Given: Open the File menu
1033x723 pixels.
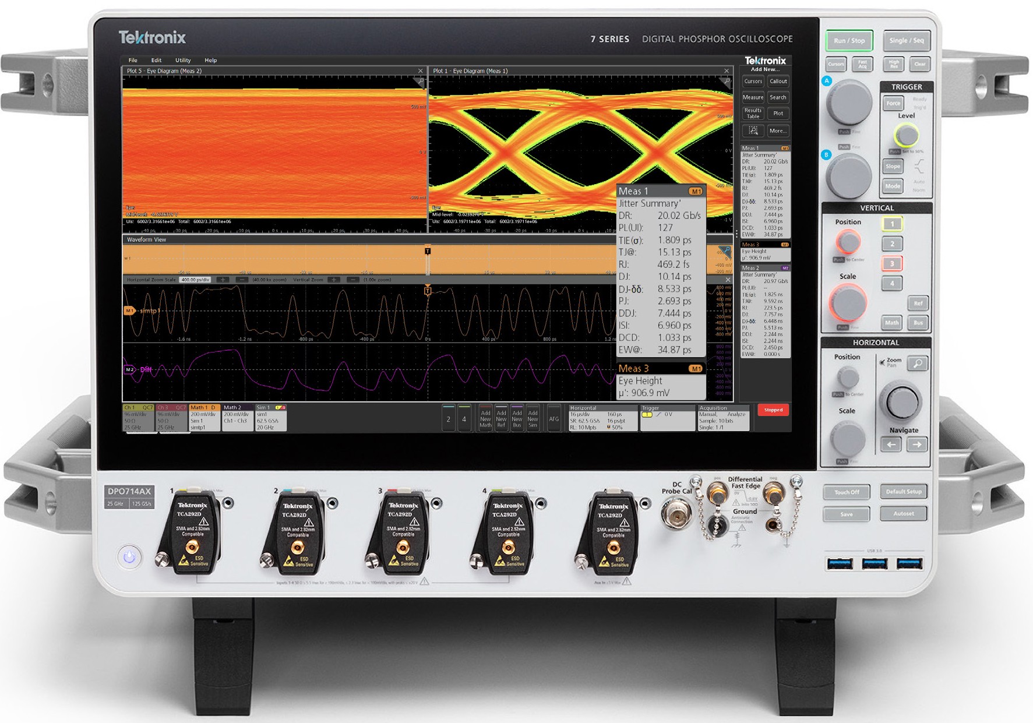Looking at the screenshot, I should tap(133, 61).
